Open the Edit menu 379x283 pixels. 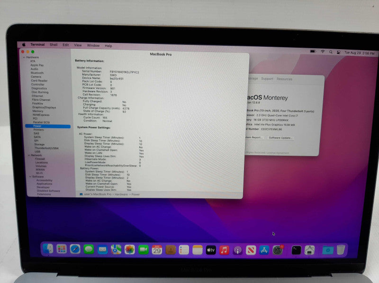tap(66, 45)
